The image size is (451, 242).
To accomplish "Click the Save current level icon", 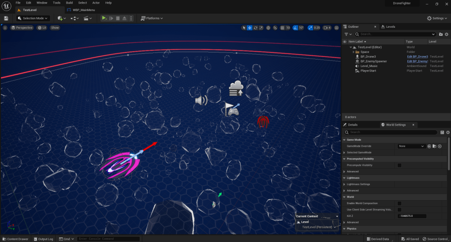I will click(6, 18).
